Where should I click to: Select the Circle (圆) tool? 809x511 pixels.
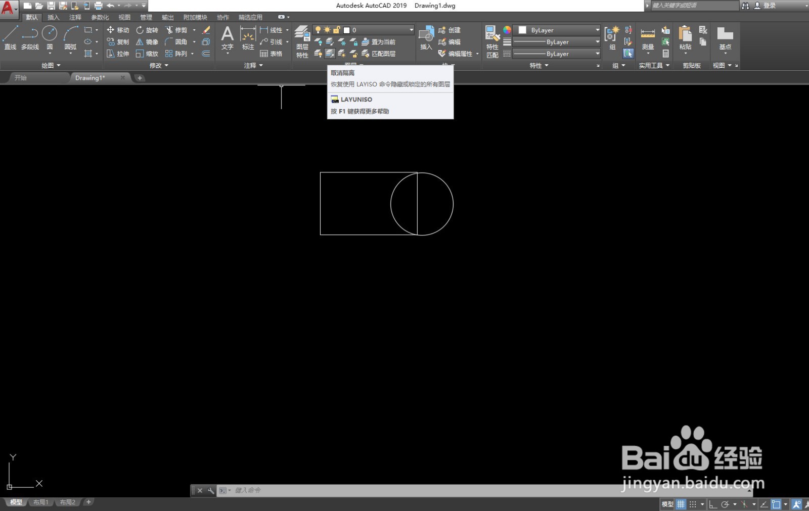click(50, 38)
